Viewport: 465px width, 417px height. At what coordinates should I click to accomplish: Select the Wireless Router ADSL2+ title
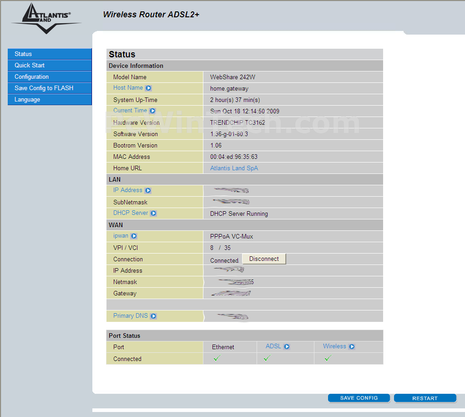click(151, 15)
